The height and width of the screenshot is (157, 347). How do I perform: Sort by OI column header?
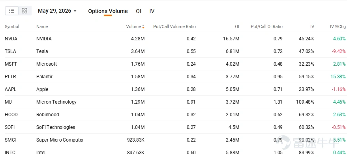point(237,26)
